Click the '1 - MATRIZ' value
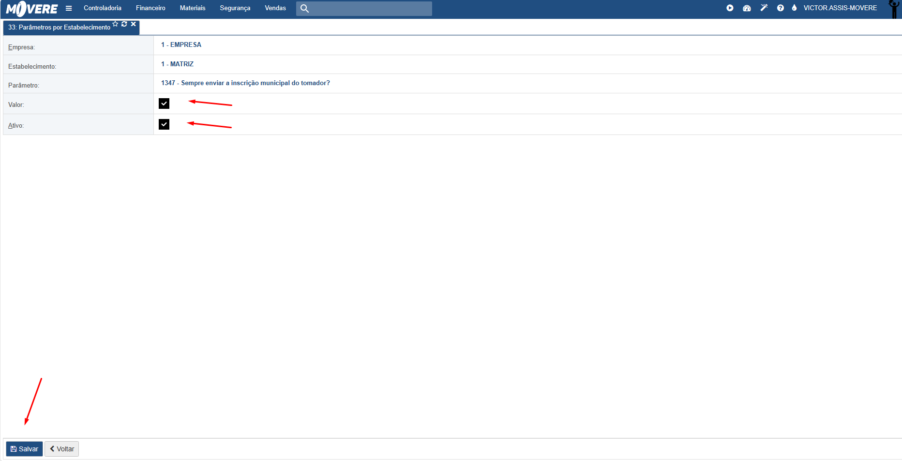 point(177,64)
